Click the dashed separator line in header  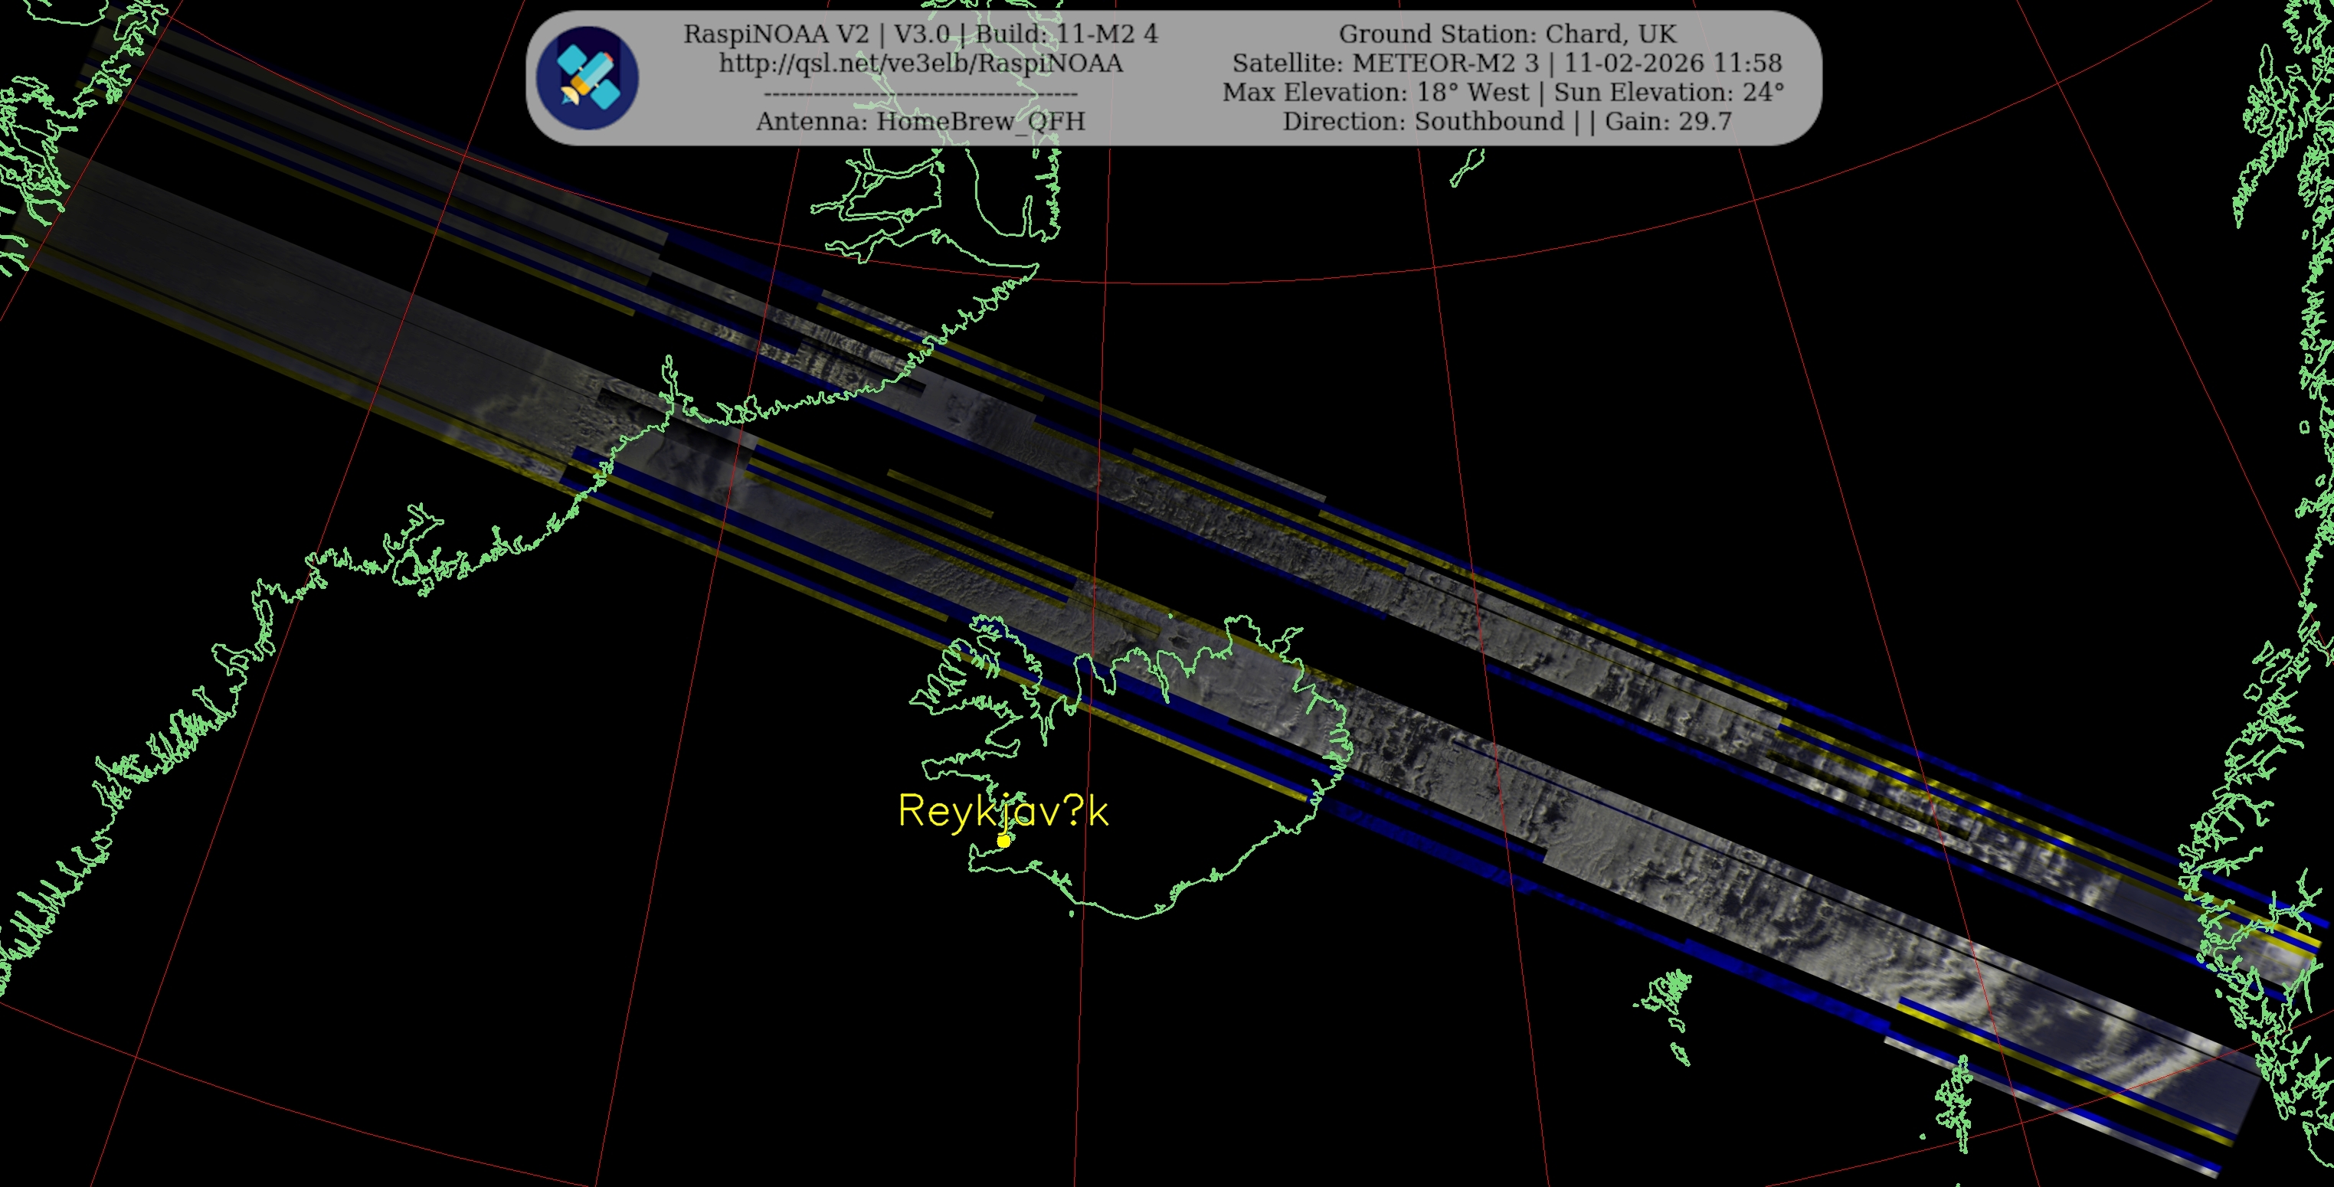click(x=921, y=93)
